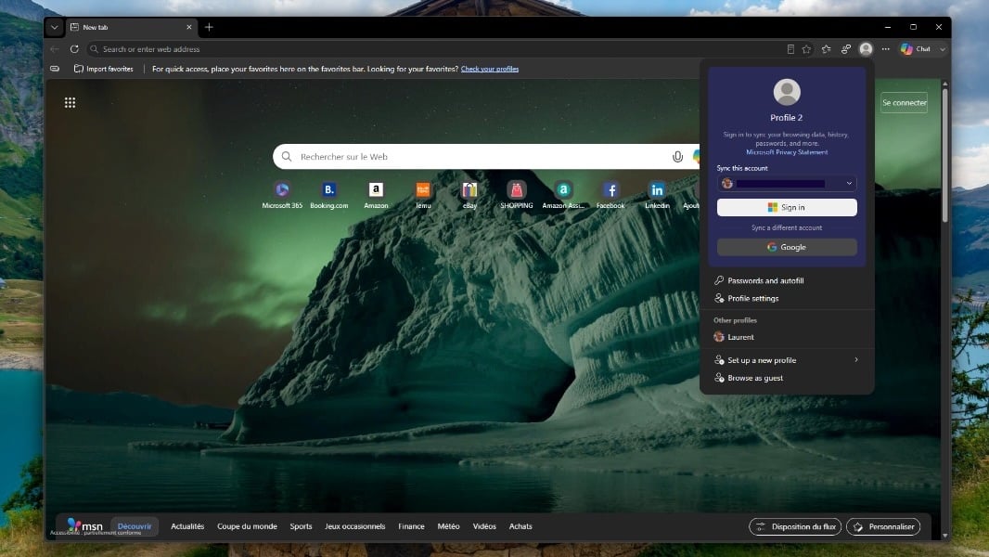This screenshot has height=557, width=989.
Task: Open the Microsoft 365 shortcut
Action: pos(282,195)
